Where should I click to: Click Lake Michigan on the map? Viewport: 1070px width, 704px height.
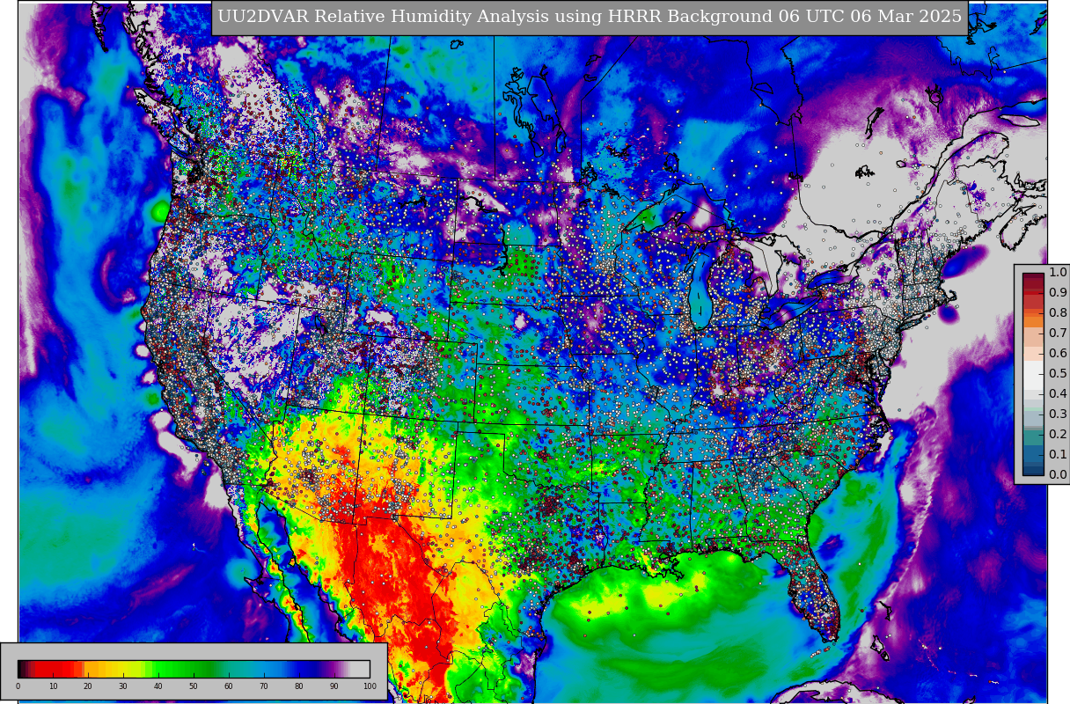click(700, 295)
